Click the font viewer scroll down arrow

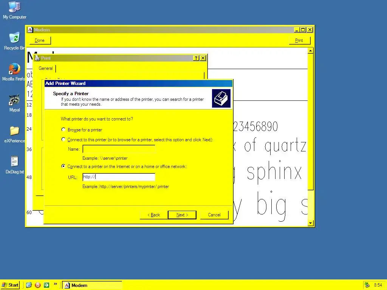point(311,223)
